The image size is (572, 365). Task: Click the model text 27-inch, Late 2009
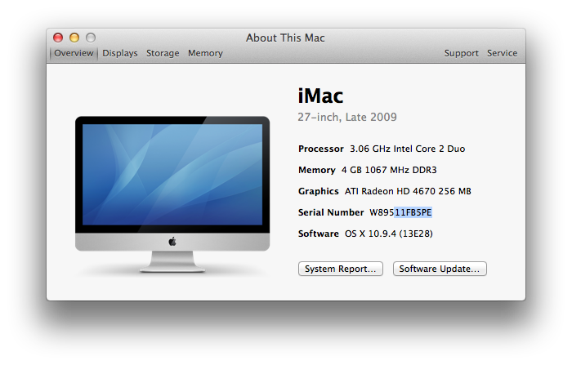pos(347,117)
